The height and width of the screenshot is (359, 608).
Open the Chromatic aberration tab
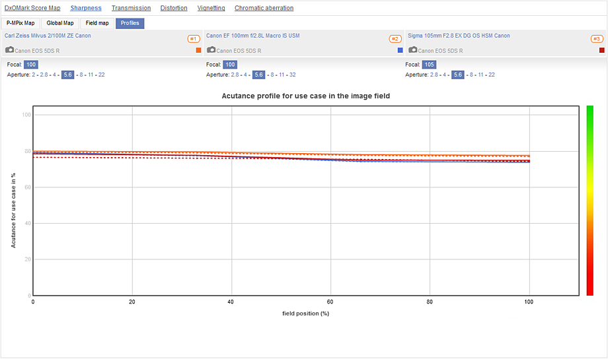pos(264,8)
